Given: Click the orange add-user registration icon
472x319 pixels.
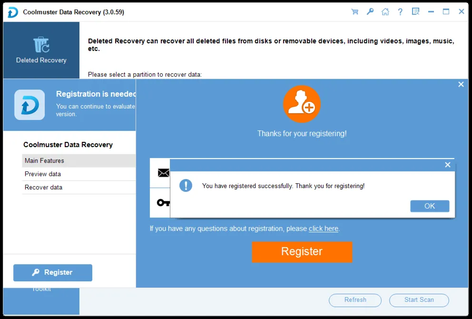Looking at the screenshot, I should (x=302, y=104).
